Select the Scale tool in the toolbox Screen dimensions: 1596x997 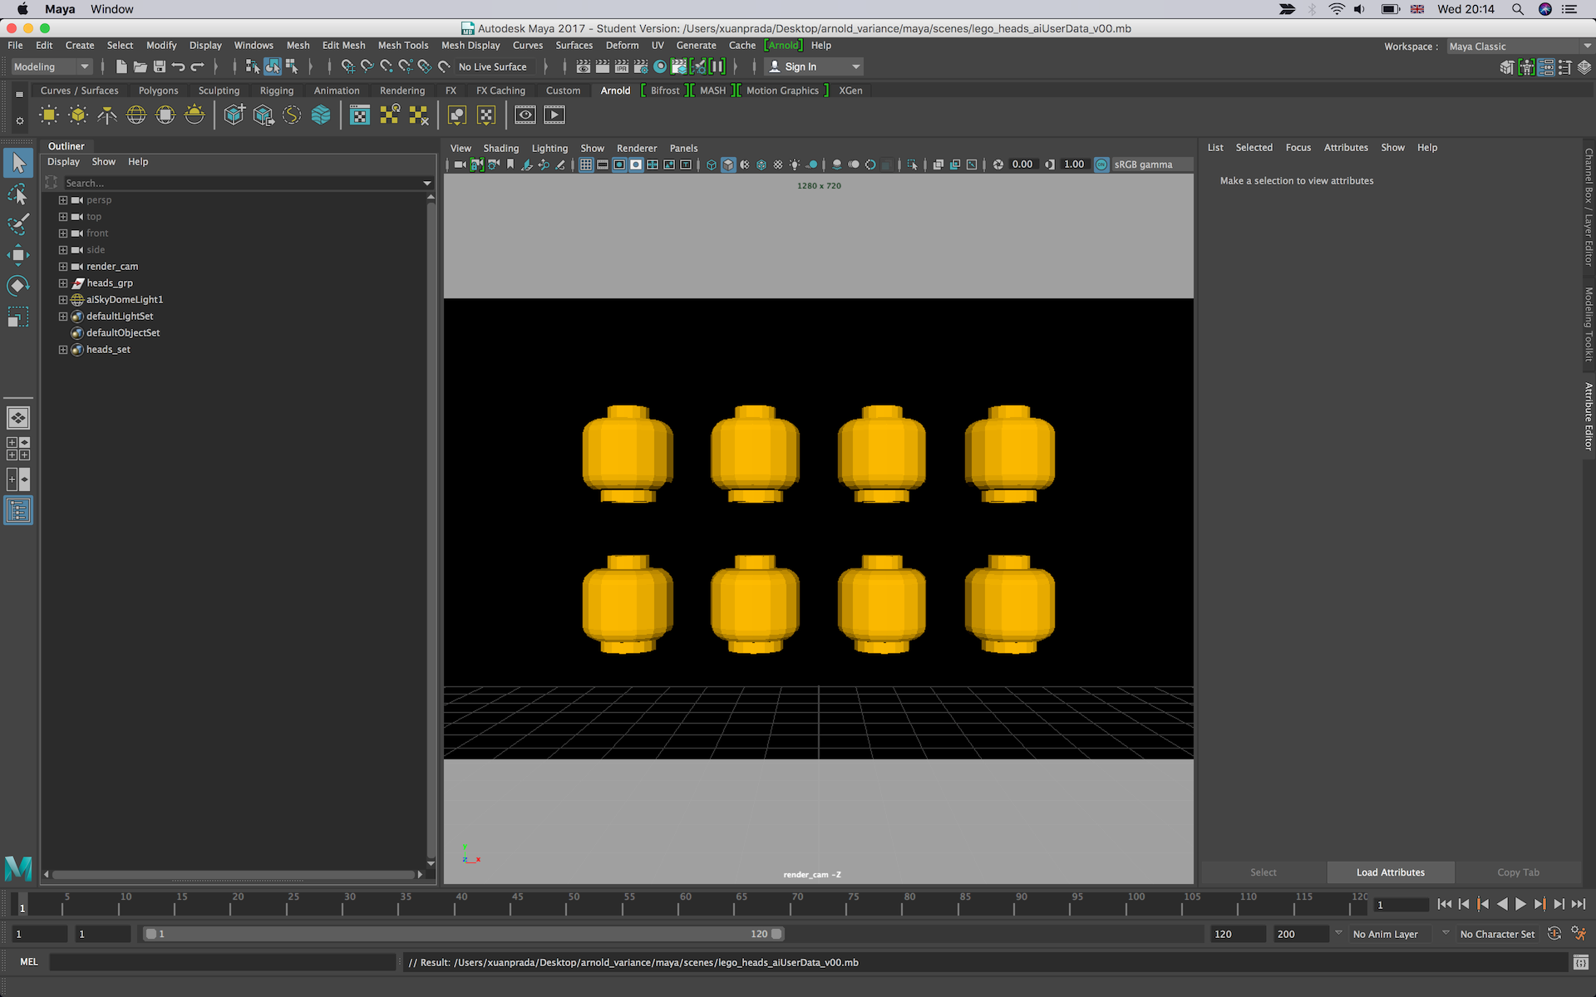coord(17,317)
